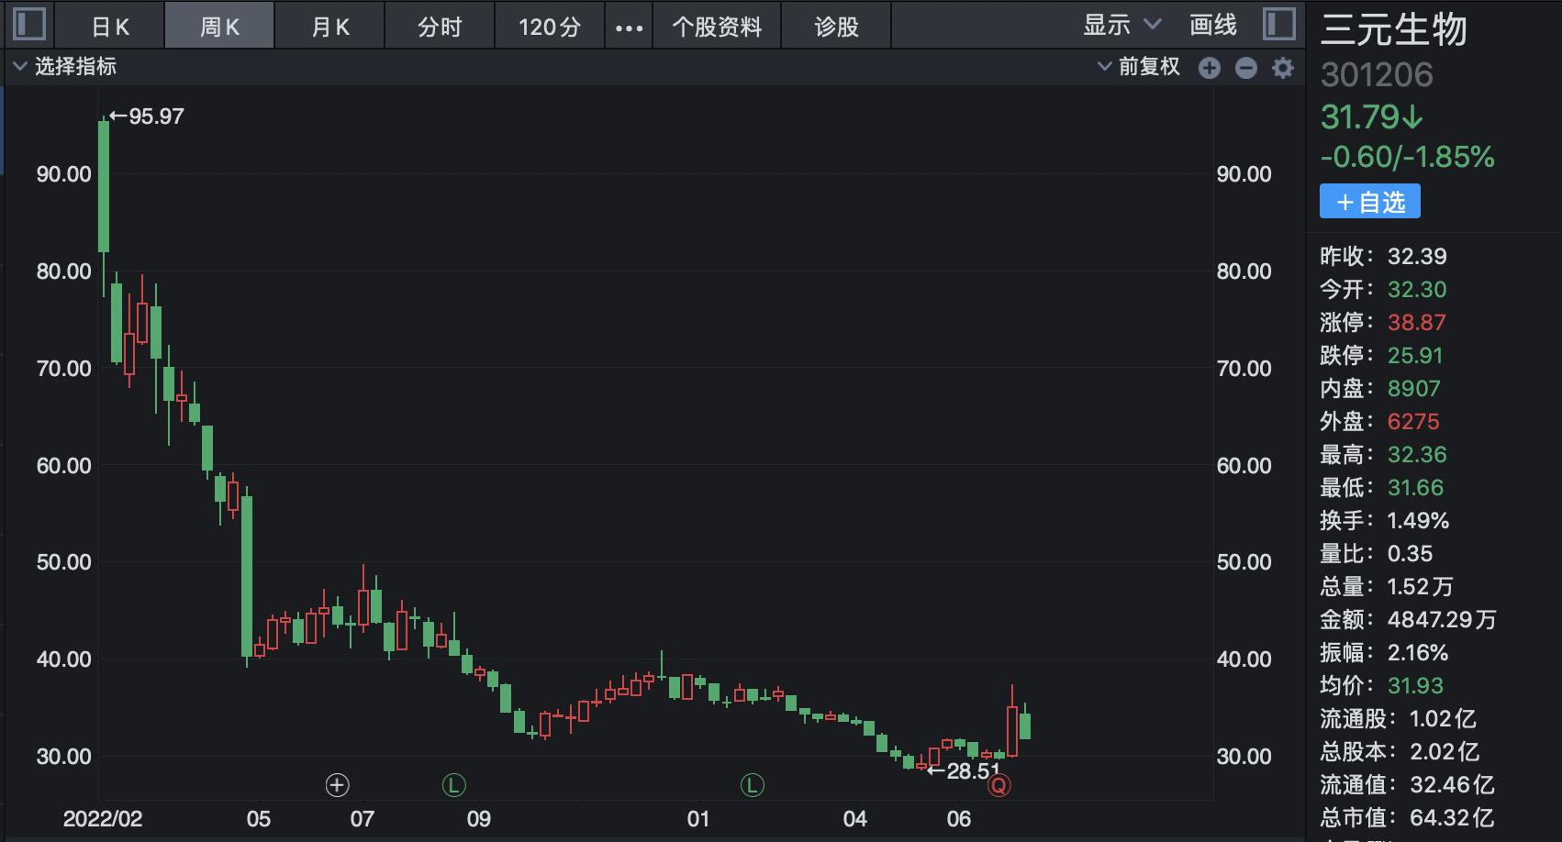Screen dimensions: 1562x842
Task: Collapse the left sidebar using the top-left panel icon
Action: pyautogui.click(x=29, y=25)
